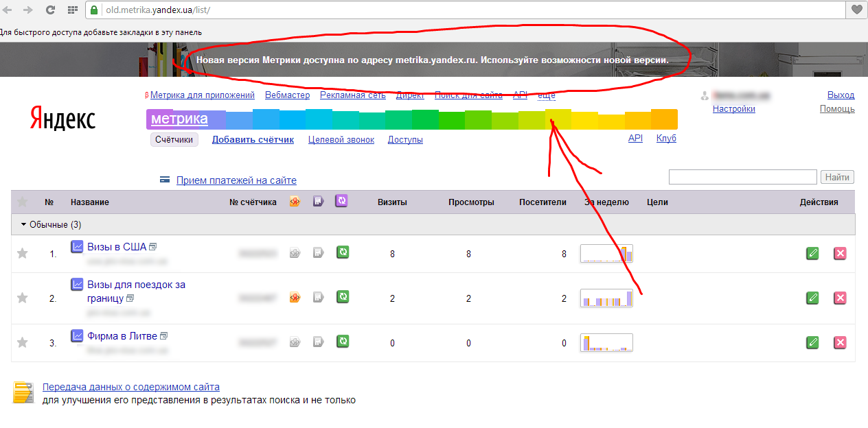Open the Фирма в Литве counter link
This screenshot has height=428, width=868.
(122, 336)
